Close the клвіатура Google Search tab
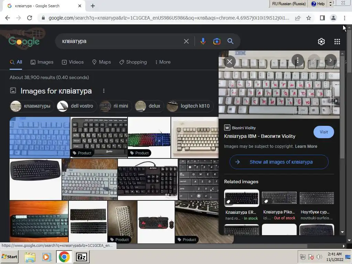Viewport: 352px width, 264px height. [x=80, y=6]
